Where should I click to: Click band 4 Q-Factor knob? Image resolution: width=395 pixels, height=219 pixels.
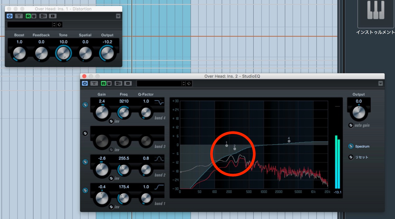pyautogui.click(x=146, y=112)
